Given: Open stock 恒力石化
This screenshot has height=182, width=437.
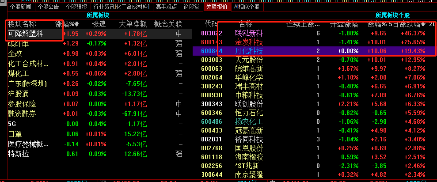Looking at the screenshot, I should (249, 113).
